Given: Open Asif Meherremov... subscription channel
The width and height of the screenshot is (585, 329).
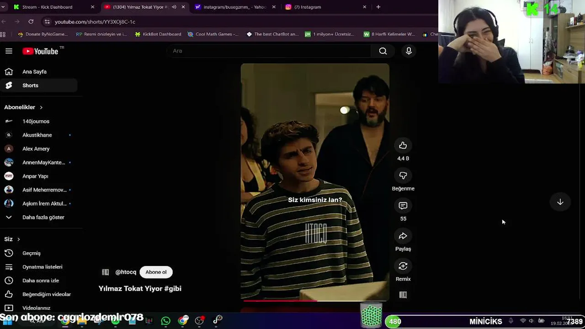Looking at the screenshot, I should [x=39, y=190].
